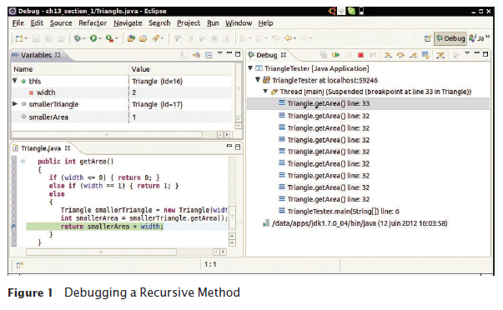
Task: Click the editor horizontal scrollbar
Action: (101, 252)
